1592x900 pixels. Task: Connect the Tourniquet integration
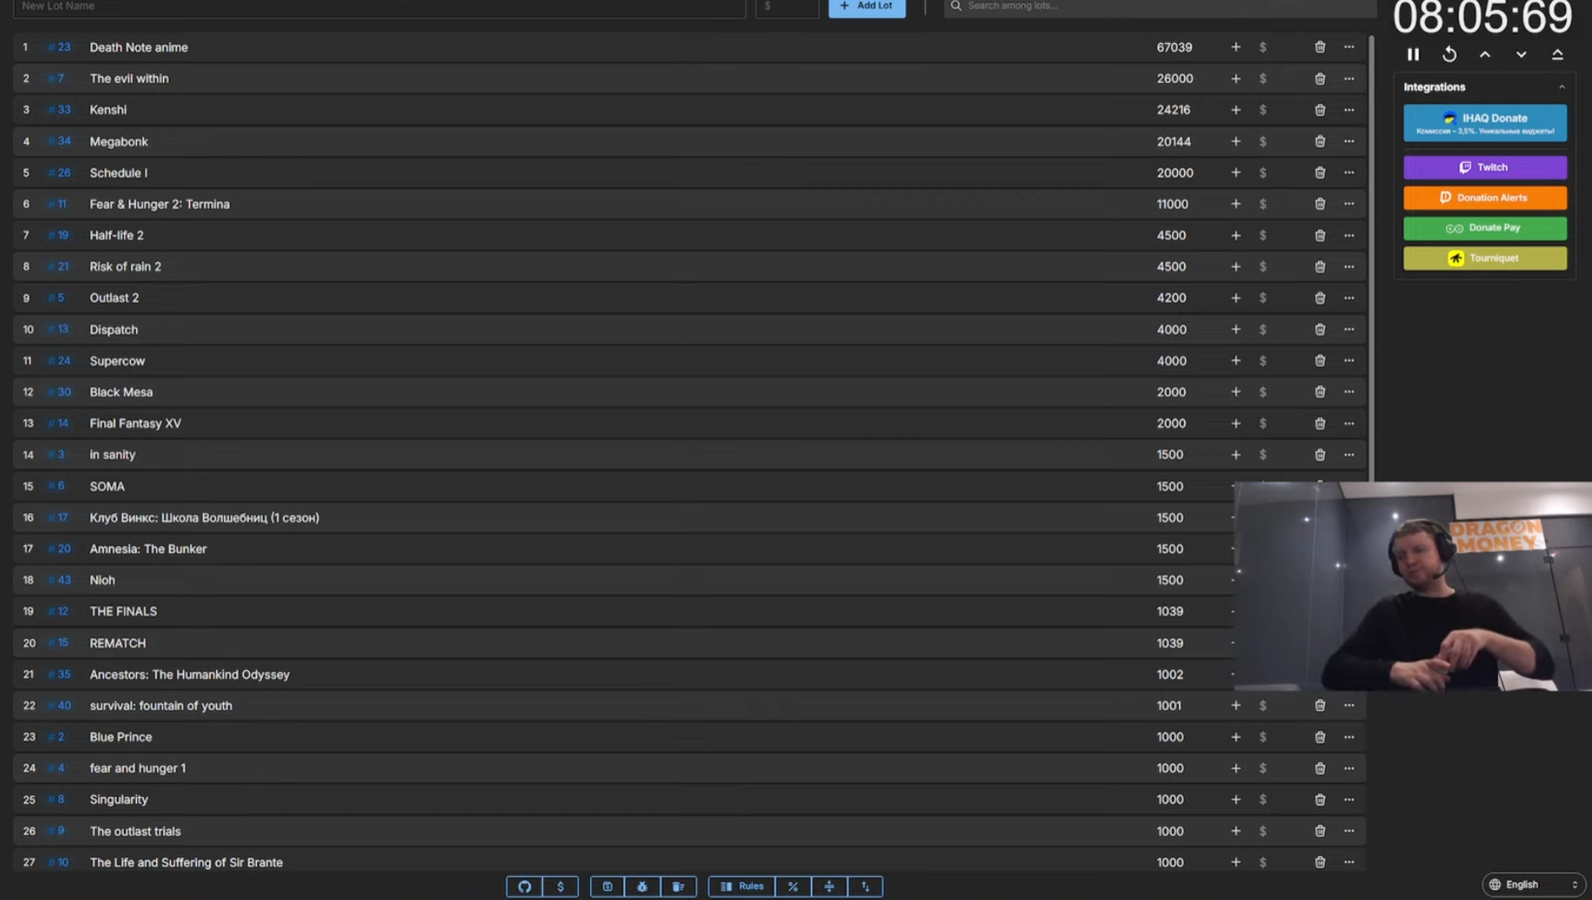[1485, 259]
